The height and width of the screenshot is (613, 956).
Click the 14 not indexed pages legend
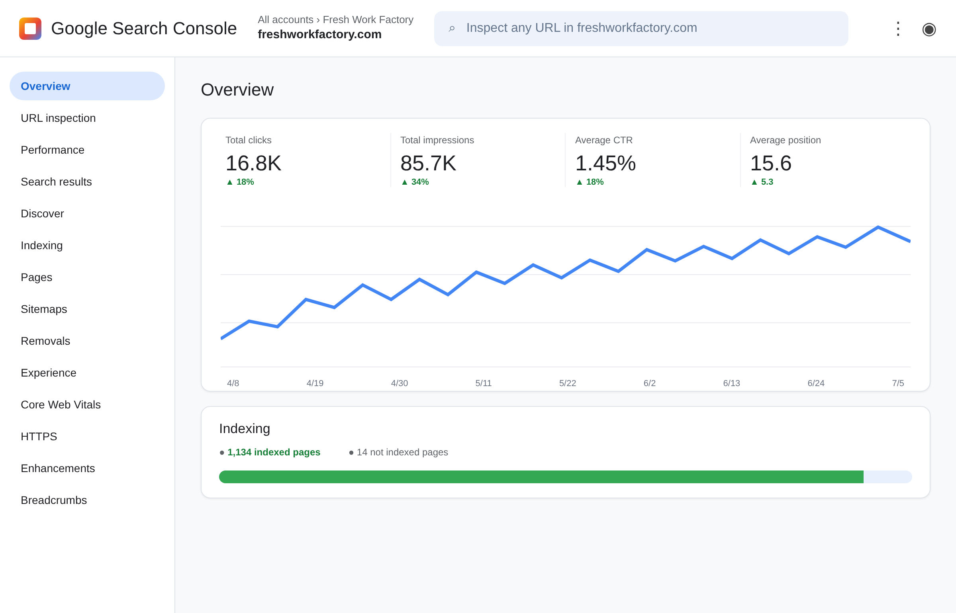click(x=398, y=452)
